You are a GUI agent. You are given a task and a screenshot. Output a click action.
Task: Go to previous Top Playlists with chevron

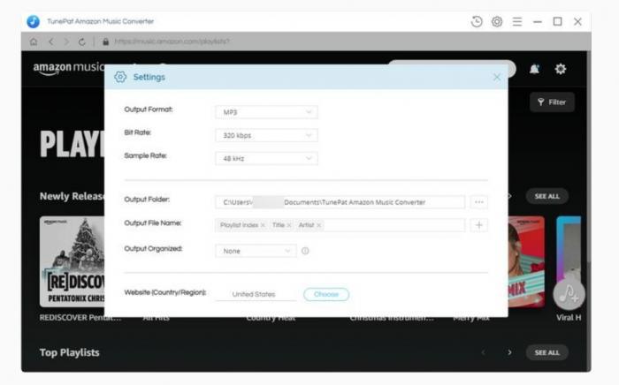pos(484,352)
